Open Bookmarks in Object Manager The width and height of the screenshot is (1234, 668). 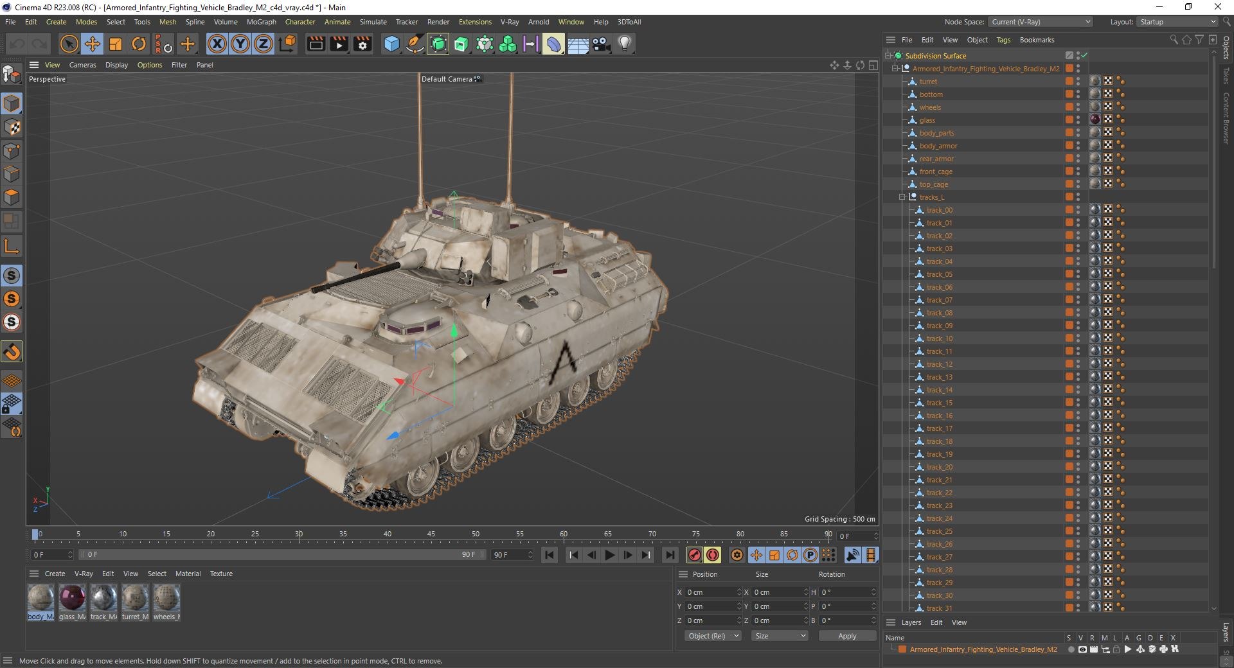[x=1037, y=40]
